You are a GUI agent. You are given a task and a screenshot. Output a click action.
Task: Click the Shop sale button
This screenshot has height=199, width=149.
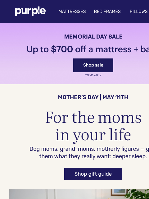click(x=93, y=65)
